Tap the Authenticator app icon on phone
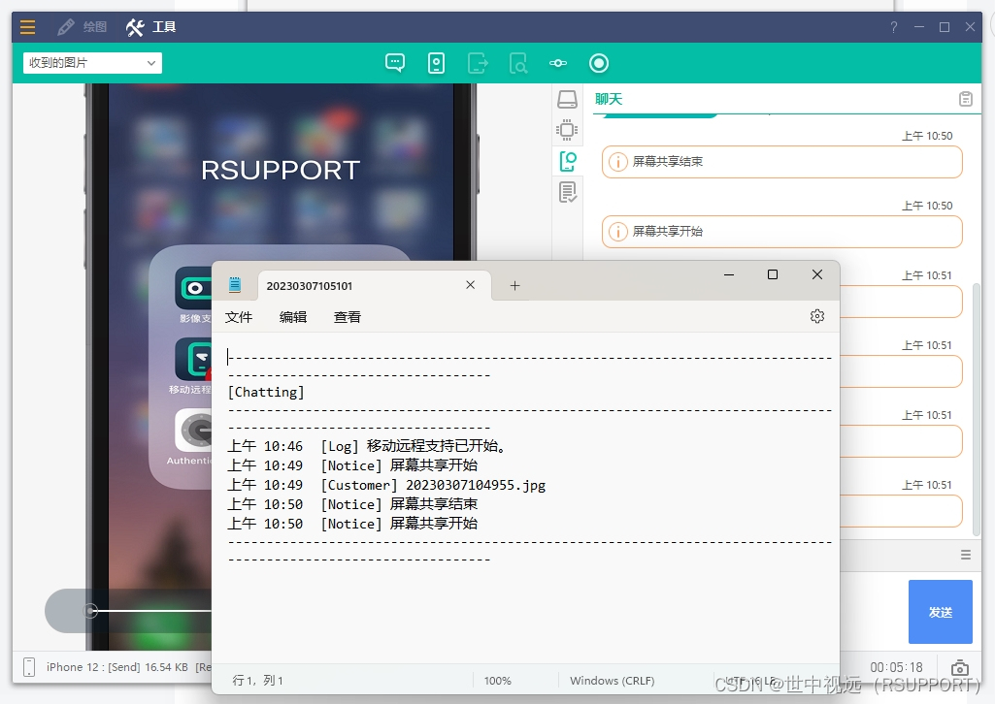Image resolution: width=995 pixels, height=704 pixels. (x=194, y=430)
